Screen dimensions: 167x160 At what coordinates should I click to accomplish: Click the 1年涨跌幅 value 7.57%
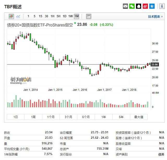[48, 154]
